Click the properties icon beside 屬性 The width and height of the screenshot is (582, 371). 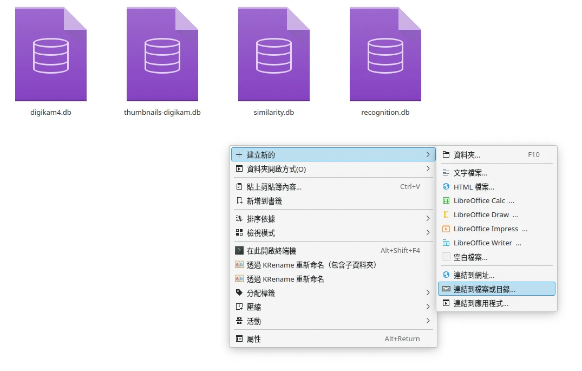click(x=239, y=339)
